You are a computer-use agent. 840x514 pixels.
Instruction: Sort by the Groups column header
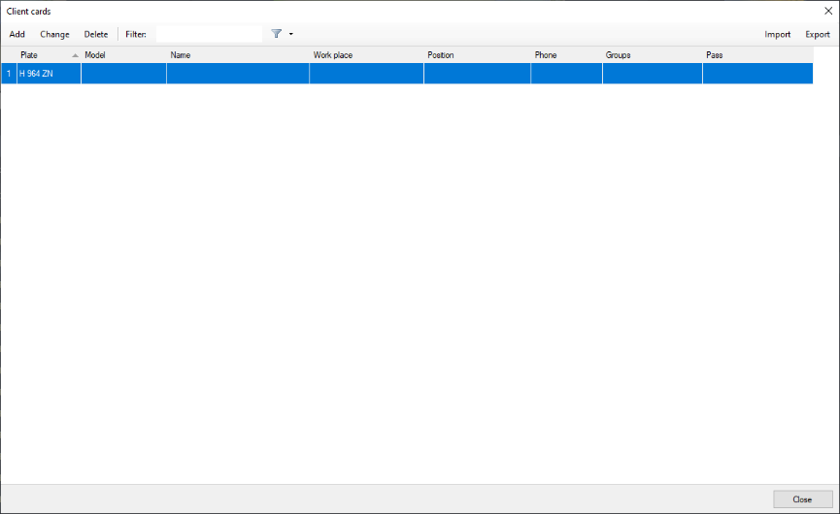(653, 55)
